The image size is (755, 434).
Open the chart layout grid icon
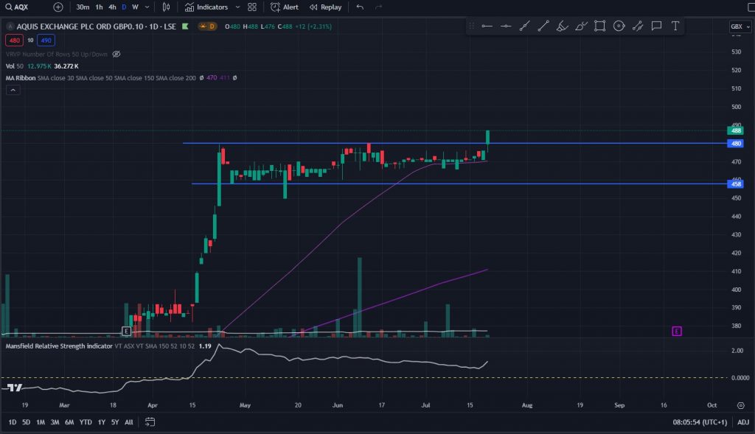252,7
